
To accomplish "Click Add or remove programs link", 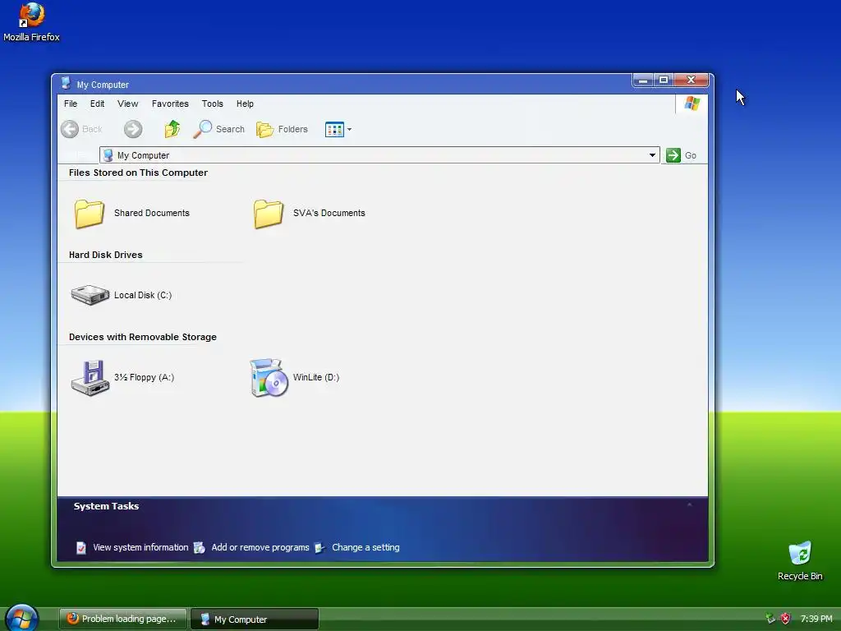I will (260, 547).
